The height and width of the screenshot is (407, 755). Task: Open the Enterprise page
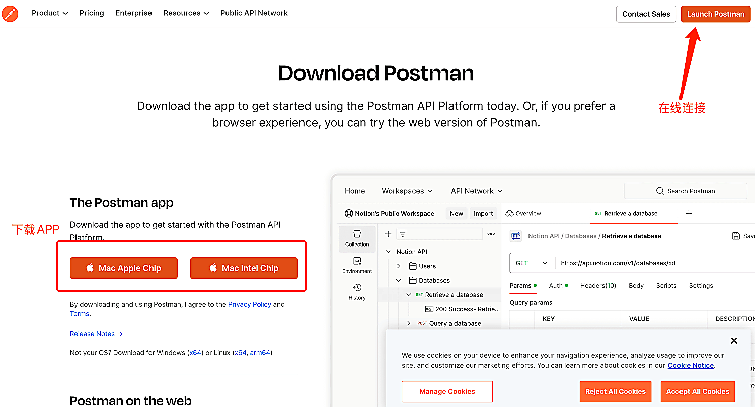click(x=134, y=13)
